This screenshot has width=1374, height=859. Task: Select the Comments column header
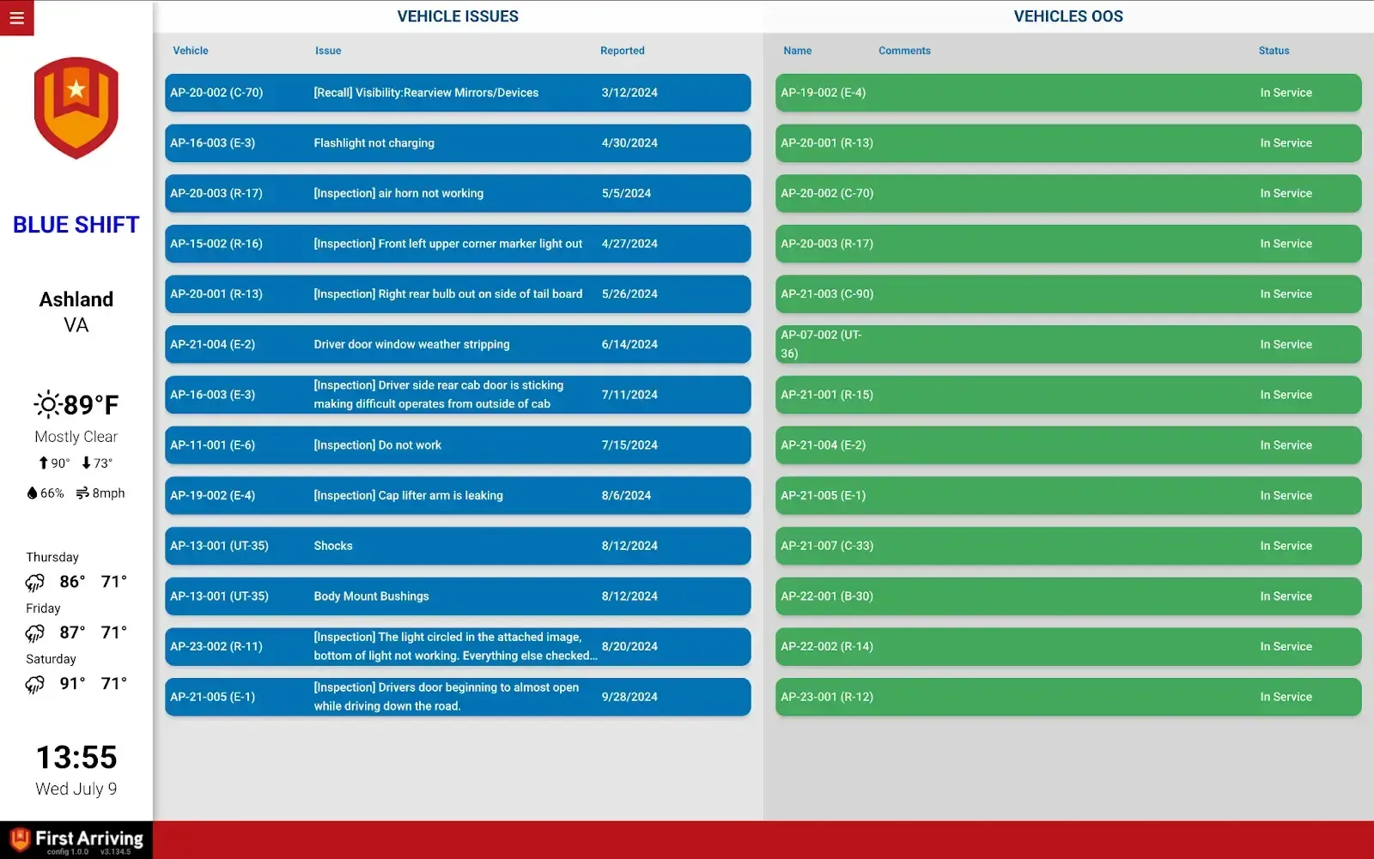pos(904,51)
